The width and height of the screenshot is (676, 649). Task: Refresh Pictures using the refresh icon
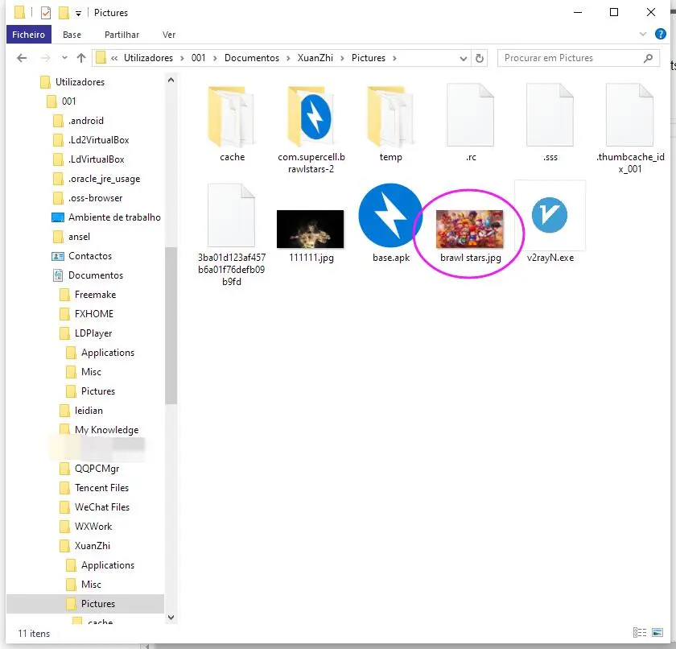pos(480,57)
